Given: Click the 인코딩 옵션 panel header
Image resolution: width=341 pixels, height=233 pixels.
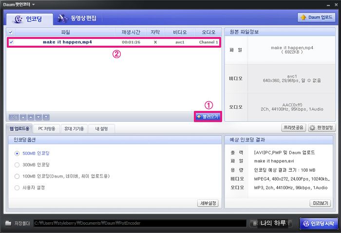Looking at the screenshot, I should point(115,140).
